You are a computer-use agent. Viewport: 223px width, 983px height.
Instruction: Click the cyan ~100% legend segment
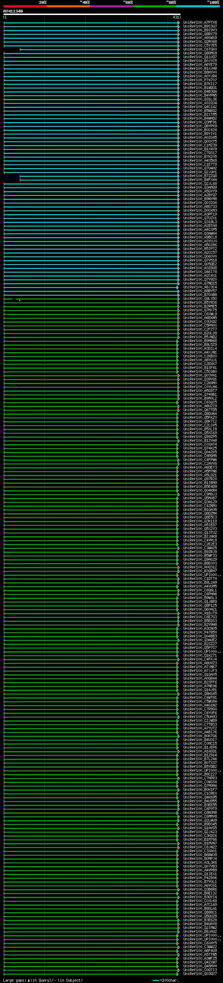coord(198,6)
